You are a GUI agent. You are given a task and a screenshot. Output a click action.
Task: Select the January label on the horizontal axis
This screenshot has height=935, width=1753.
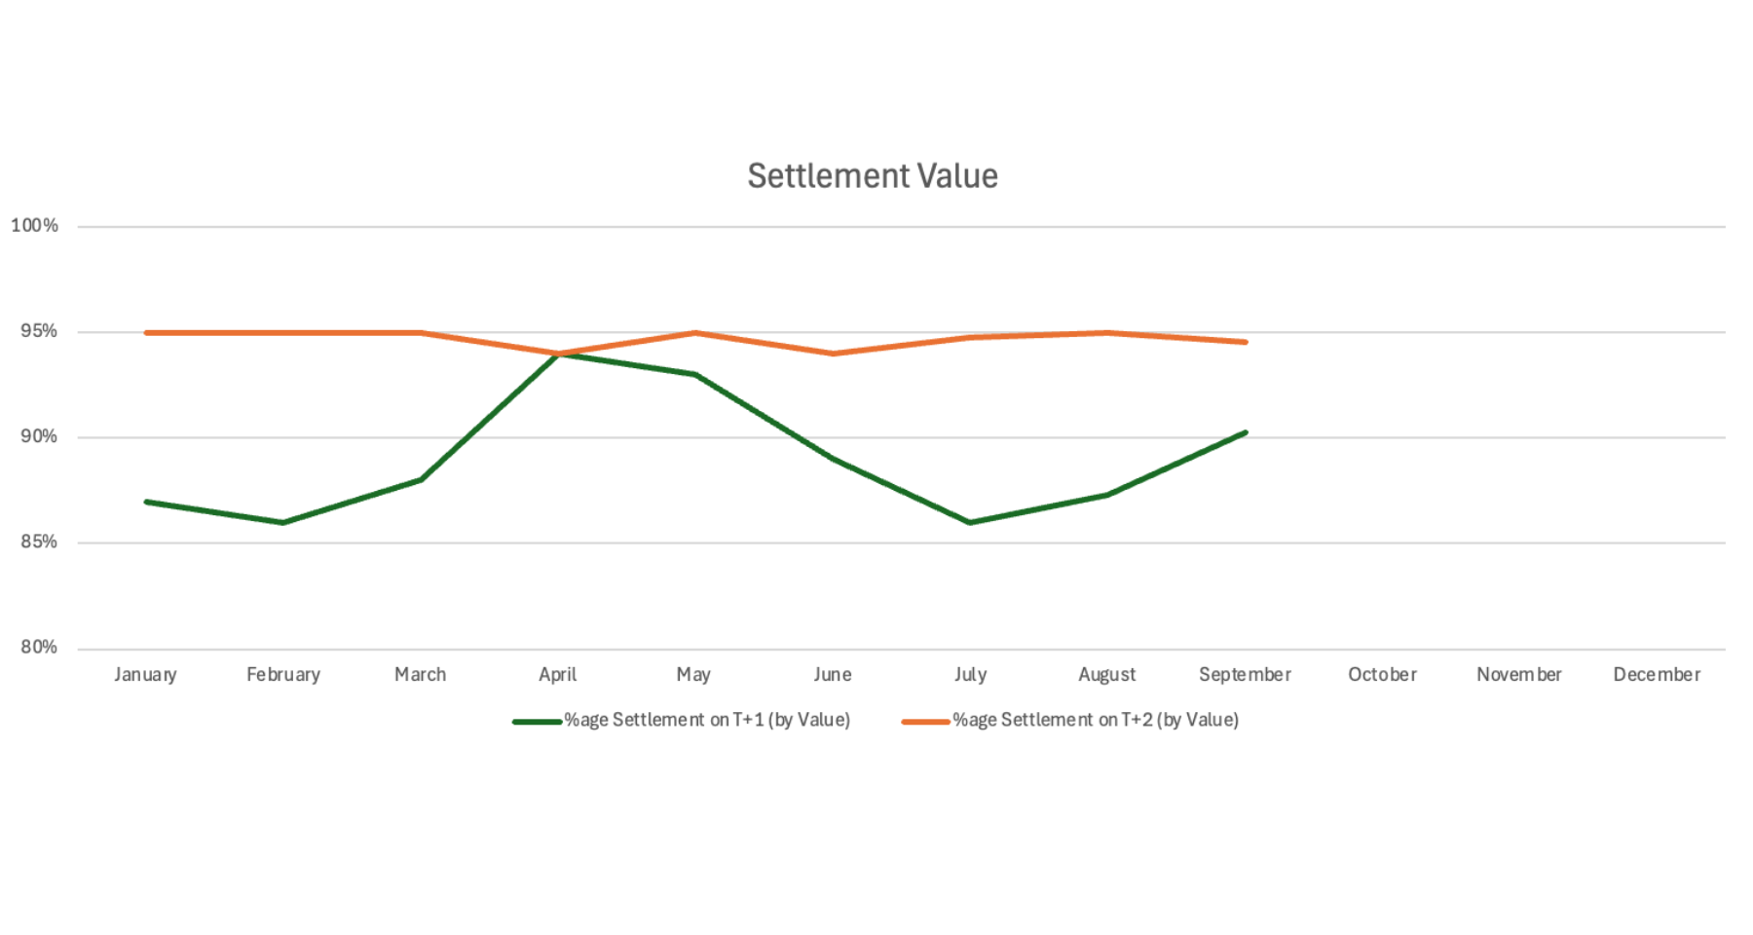[x=145, y=674]
